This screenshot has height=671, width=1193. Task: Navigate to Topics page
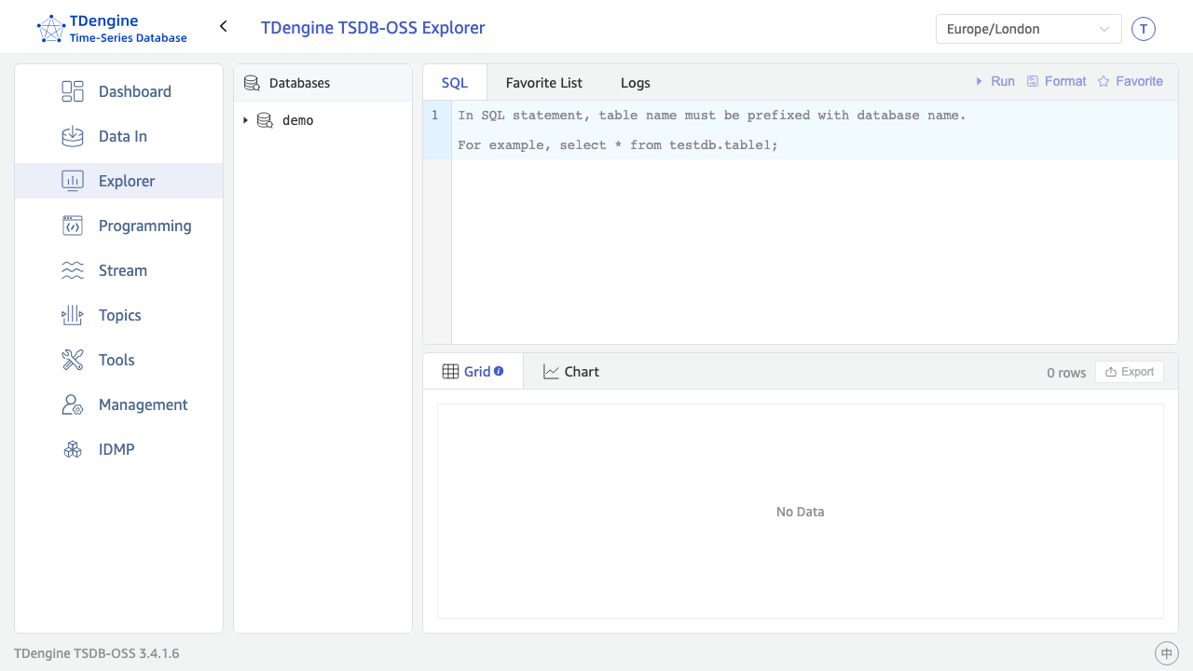pos(119,315)
